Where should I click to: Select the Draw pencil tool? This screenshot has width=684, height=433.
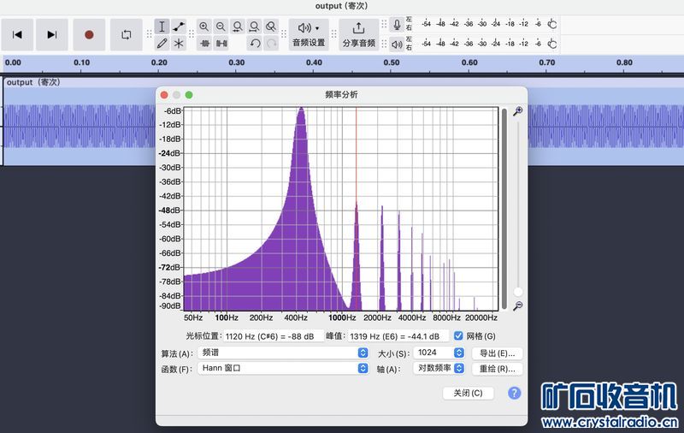162,43
